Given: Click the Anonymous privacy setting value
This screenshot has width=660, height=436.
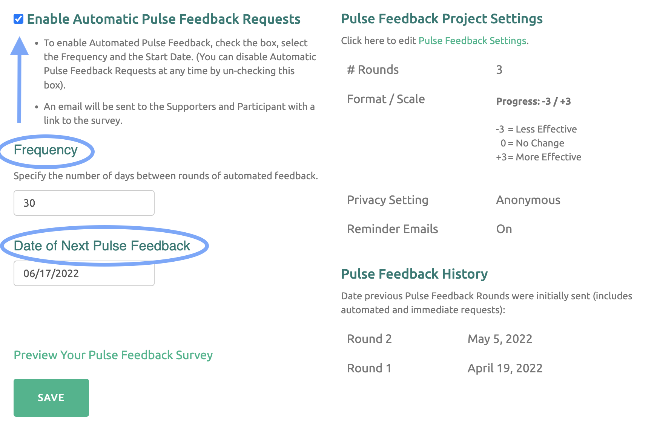Looking at the screenshot, I should point(528,200).
